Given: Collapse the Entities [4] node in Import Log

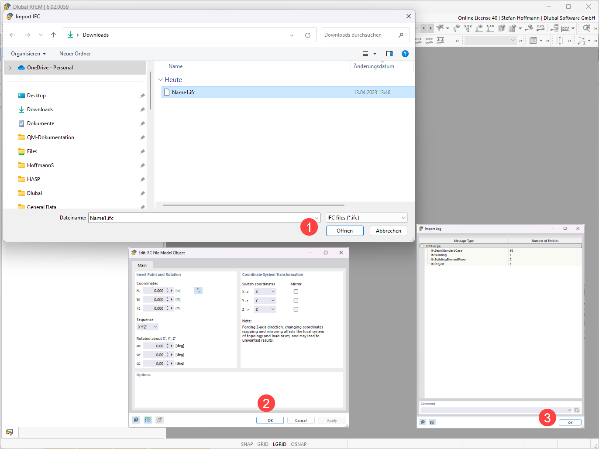Looking at the screenshot, I should [422, 246].
